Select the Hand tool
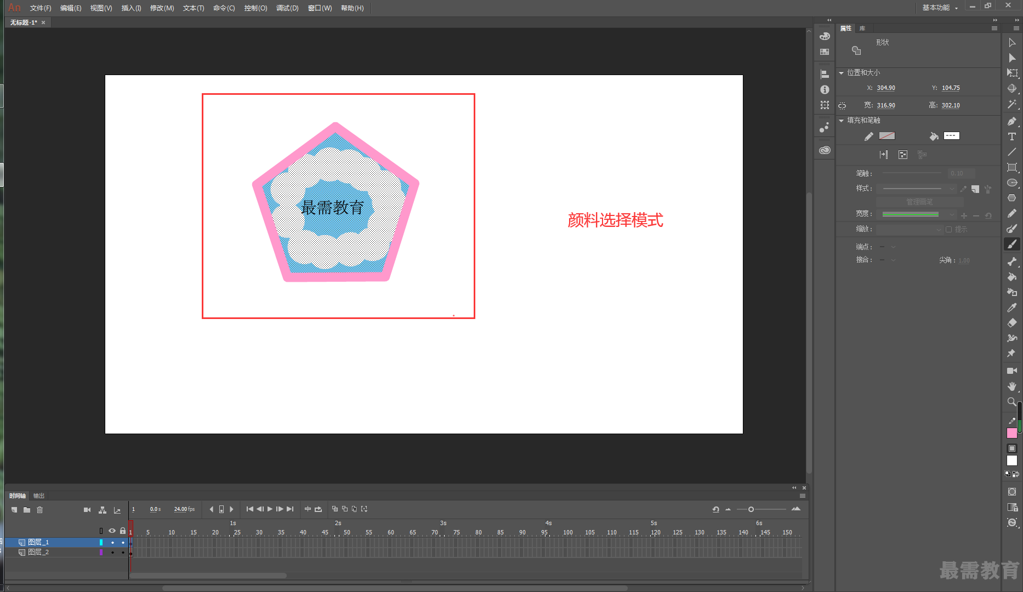Screen dimensions: 1023x592 [1012, 386]
